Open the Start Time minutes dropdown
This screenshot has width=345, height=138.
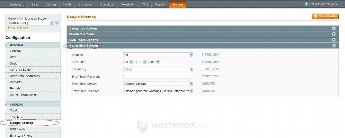pos(141,62)
